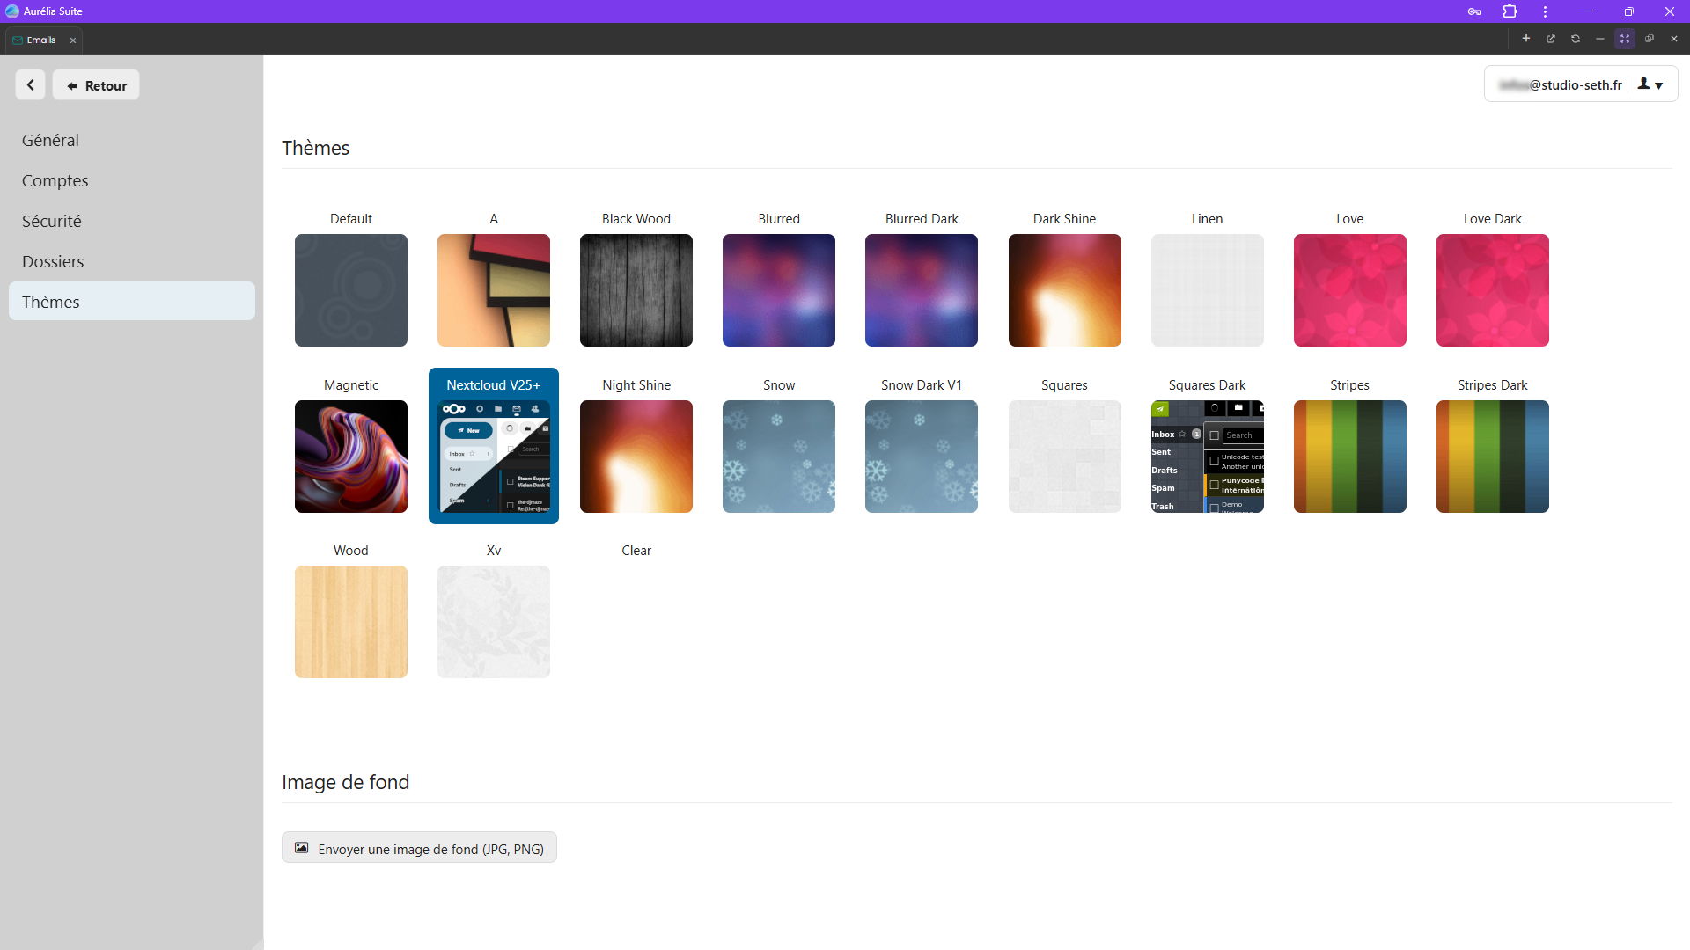Click the image icon in upload button

(x=301, y=848)
